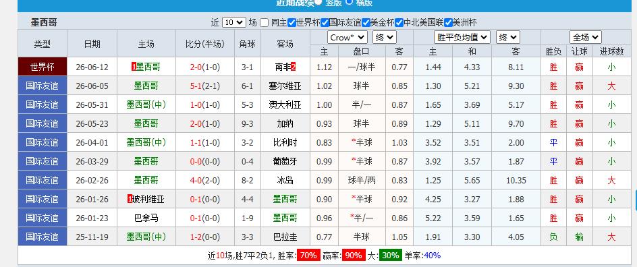The height and width of the screenshot is (267, 637).
Task: Click 平 result in the 葡萄牙 row
Action: coord(553,161)
